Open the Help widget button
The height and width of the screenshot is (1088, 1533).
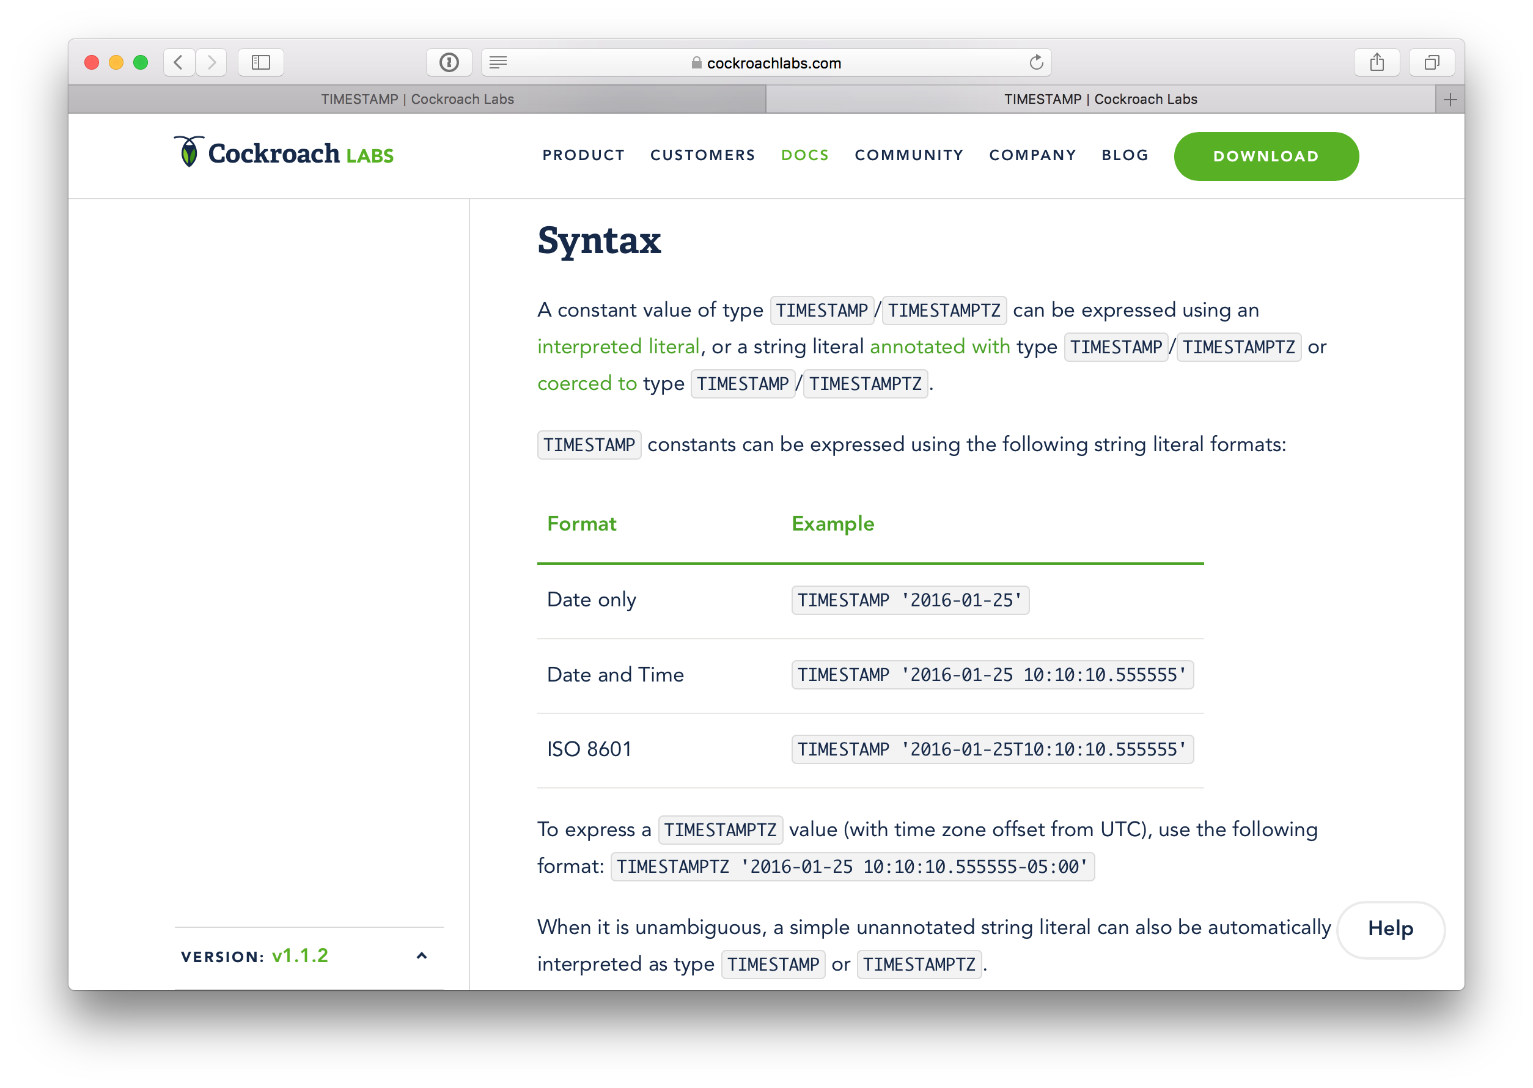coord(1391,928)
